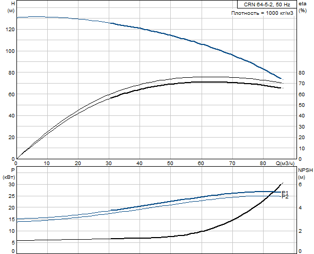The height and width of the screenshot is (254, 314).
Task: Click the density label reading 1000 кг/м3
Action: [x=262, y=13]
